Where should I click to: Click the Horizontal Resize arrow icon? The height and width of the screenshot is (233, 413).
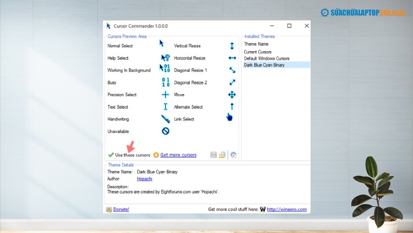point(232,58)
